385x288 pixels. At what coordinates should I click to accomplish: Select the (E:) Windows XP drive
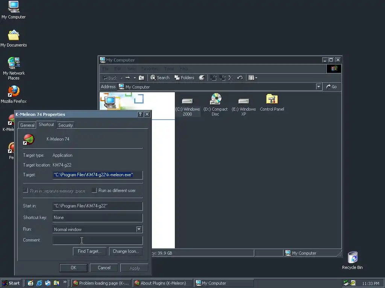244,106
